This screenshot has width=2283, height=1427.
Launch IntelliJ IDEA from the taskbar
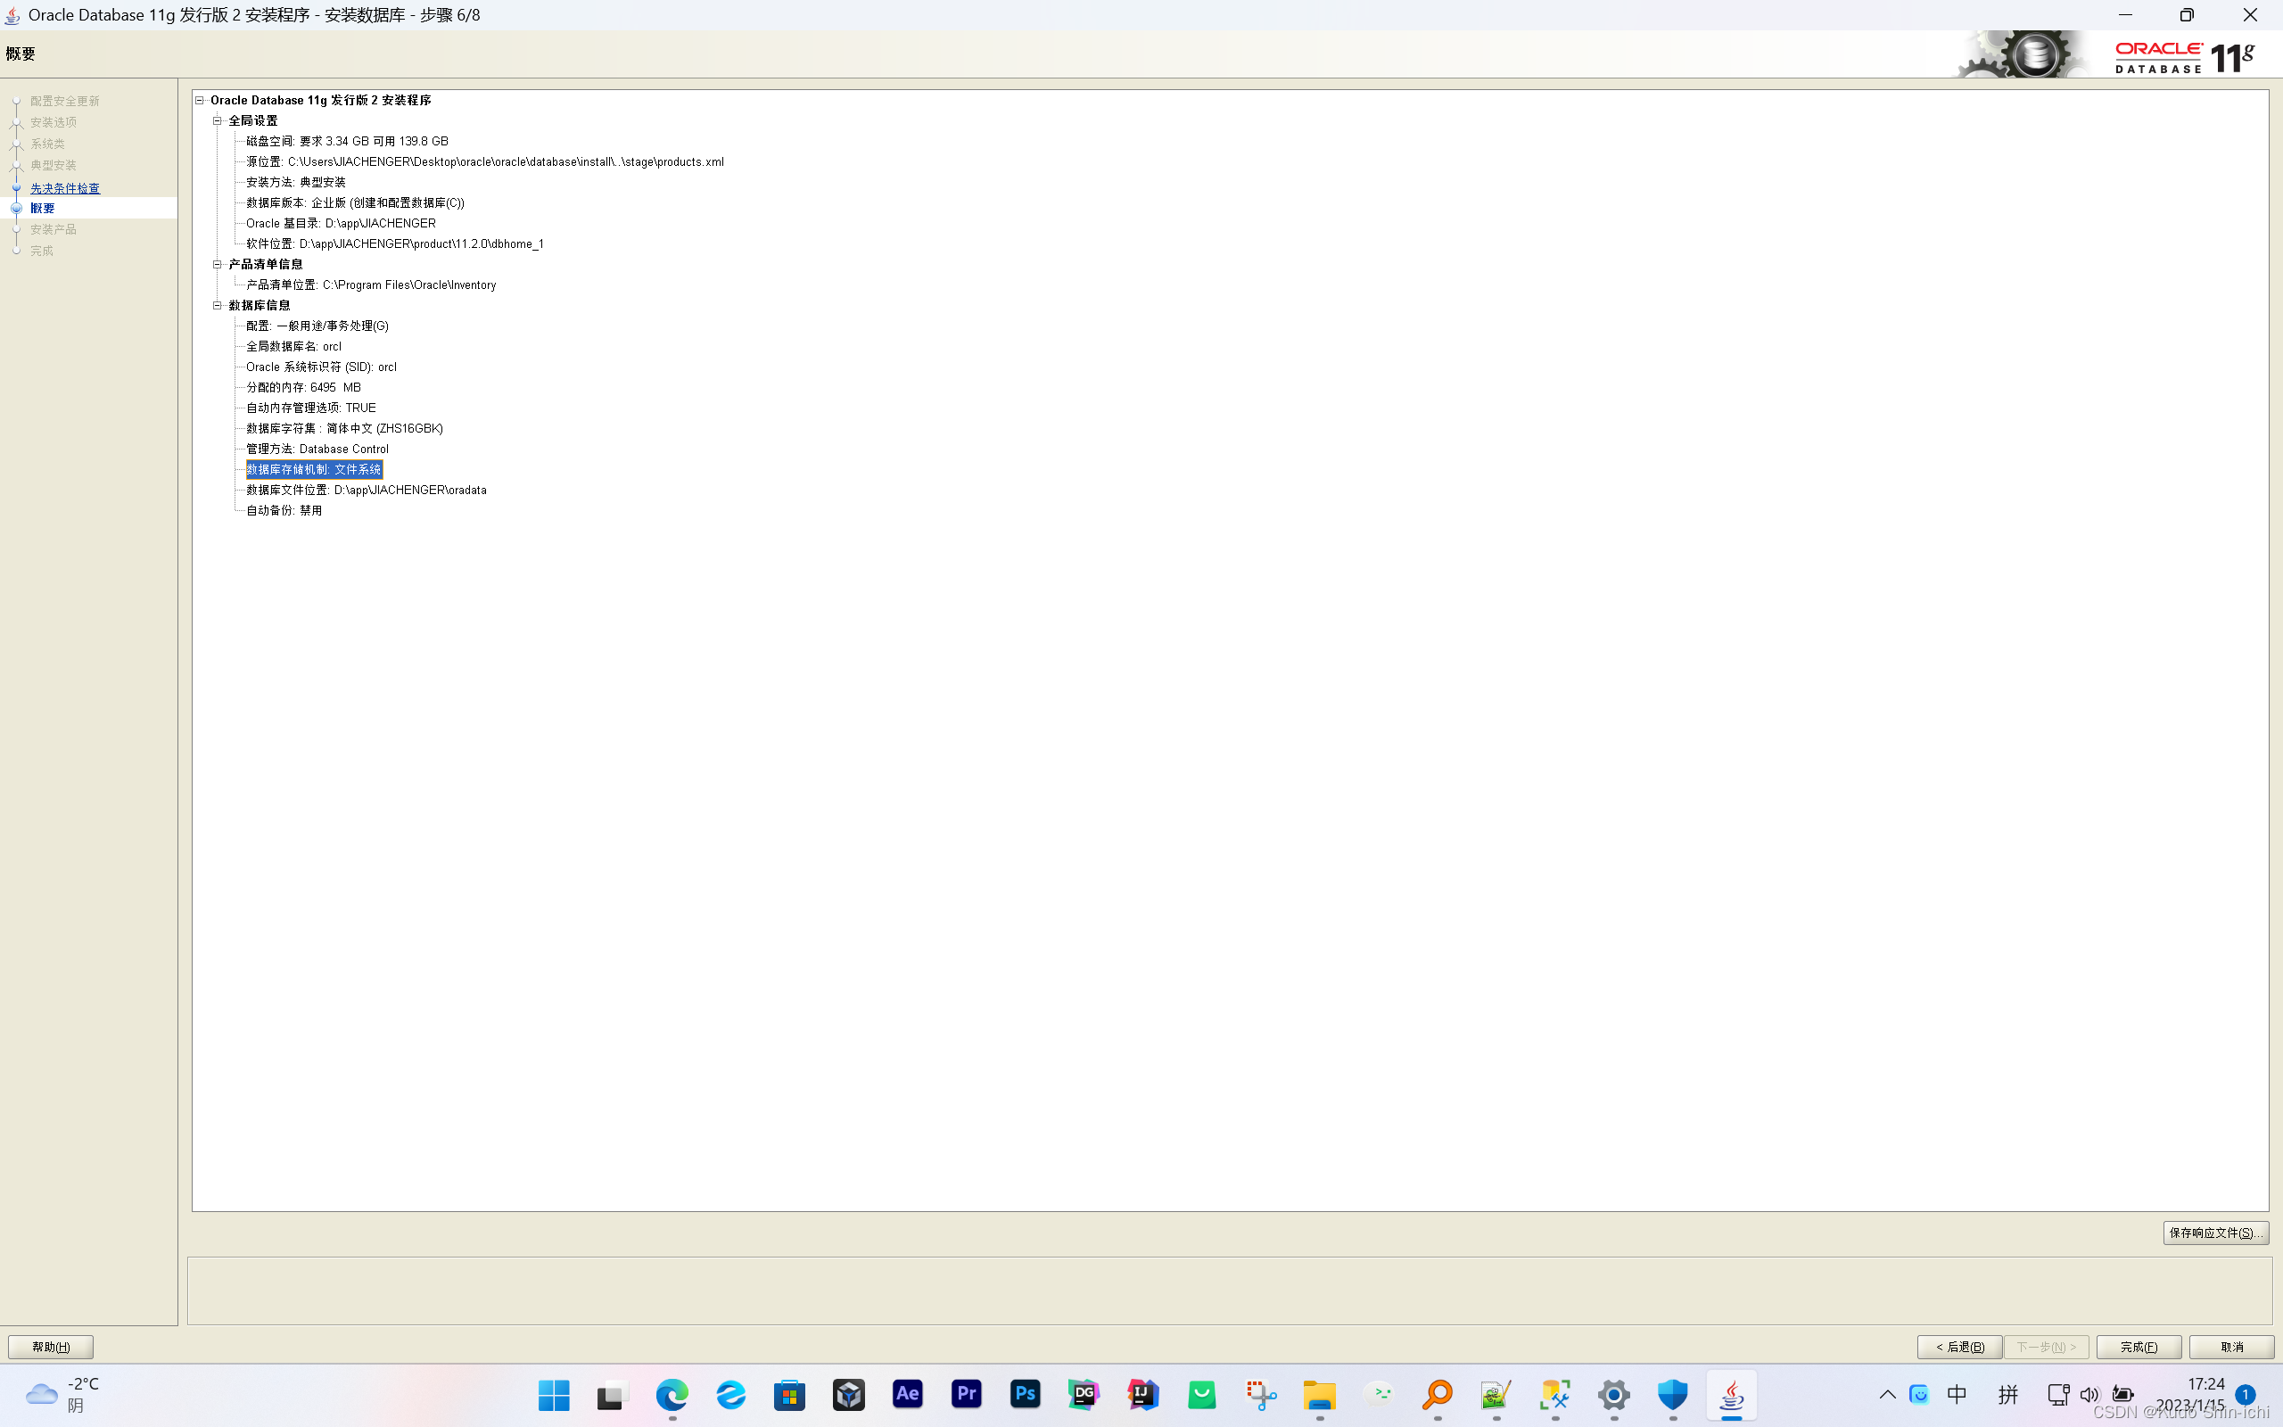coord(1142,1395)
